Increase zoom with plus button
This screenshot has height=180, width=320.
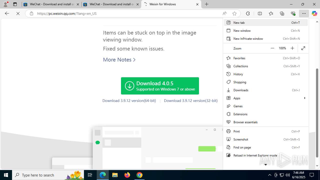click(292, 48)
